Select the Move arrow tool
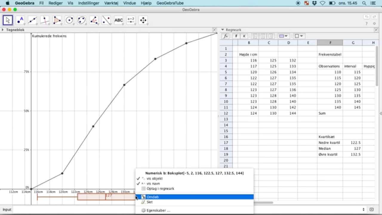This screenshot has height=215, width=382. pyautogui.click(x=8, y=20)
